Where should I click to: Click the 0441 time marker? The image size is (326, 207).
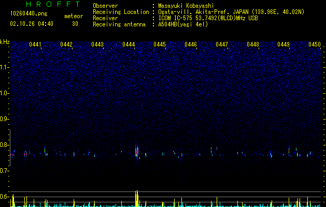[35, 45]
